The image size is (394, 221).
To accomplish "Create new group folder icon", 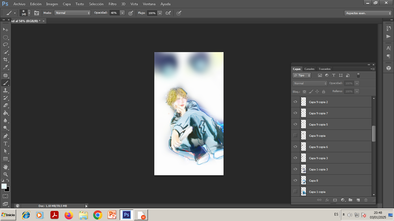I will tap(350, 200).
